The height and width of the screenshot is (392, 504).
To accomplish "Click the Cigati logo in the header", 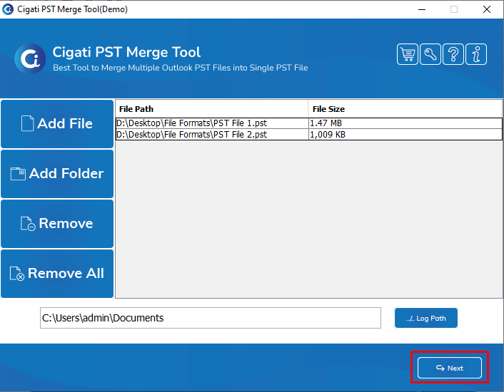I will click(x=30, y=58).
